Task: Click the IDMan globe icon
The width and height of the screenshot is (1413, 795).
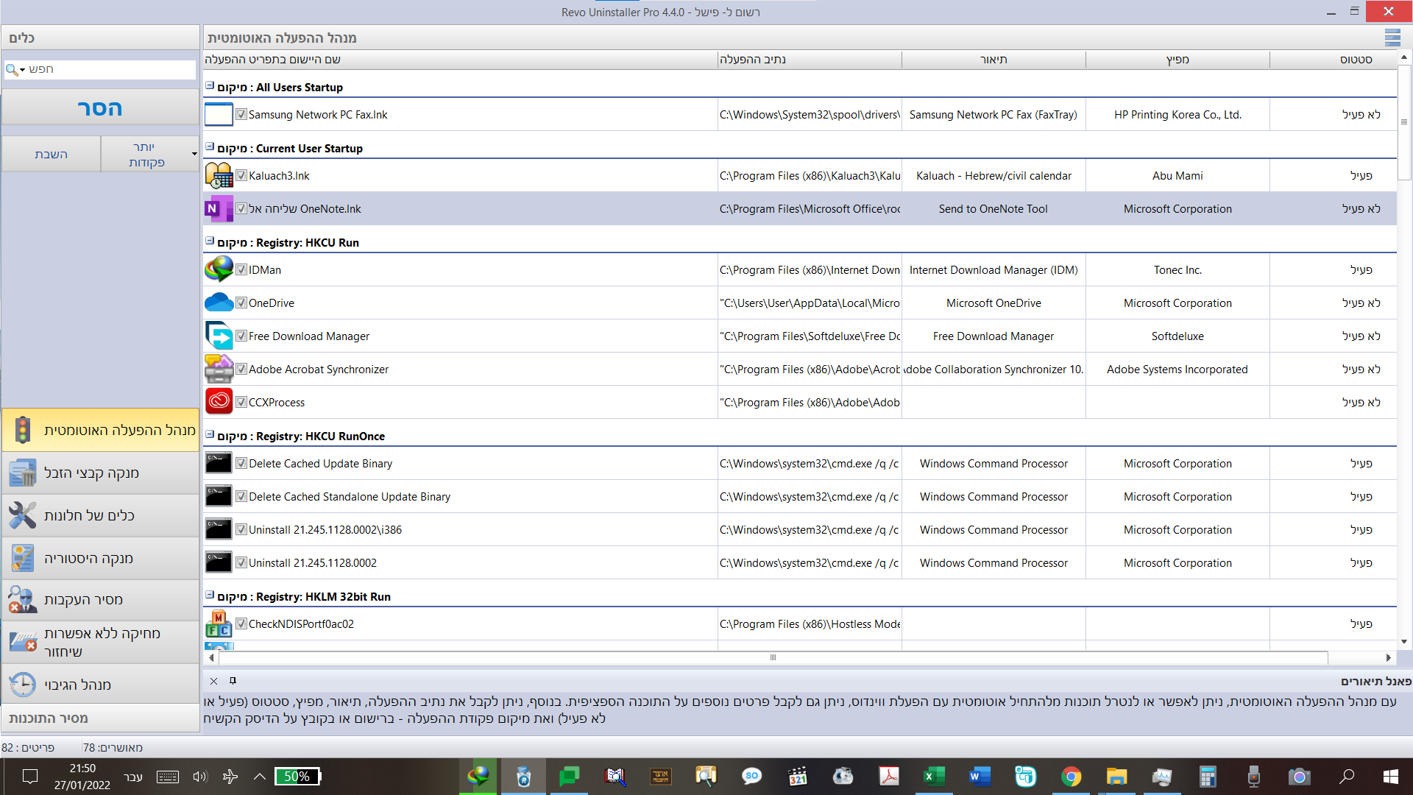Action: tap(219, 270)
